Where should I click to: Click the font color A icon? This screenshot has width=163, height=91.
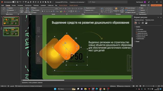pyautogui.click(x=64, y=11)
